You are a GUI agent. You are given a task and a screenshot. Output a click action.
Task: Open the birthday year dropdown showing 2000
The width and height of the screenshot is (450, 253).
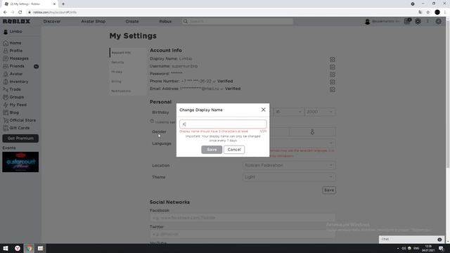click(320, 112)
